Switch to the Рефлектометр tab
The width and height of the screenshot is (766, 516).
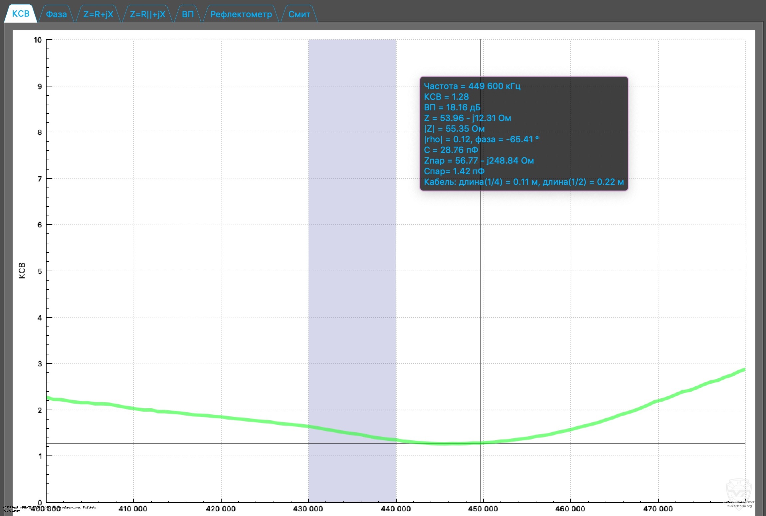(241, 14)
